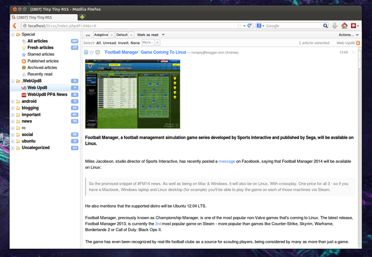Open the Actions... menu

348,35
